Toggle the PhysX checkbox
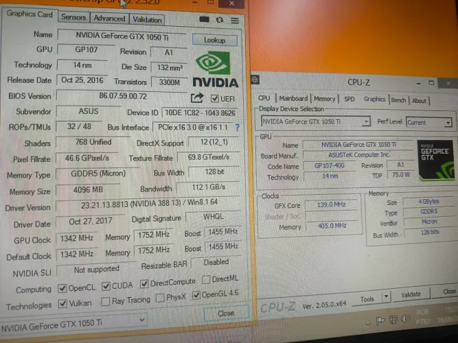This screenshot has height=343, width=458. click(160, 298)
